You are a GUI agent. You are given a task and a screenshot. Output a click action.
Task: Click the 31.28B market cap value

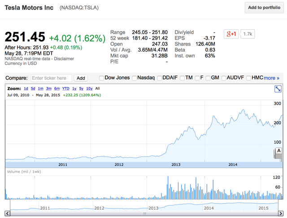coord(160,56)
